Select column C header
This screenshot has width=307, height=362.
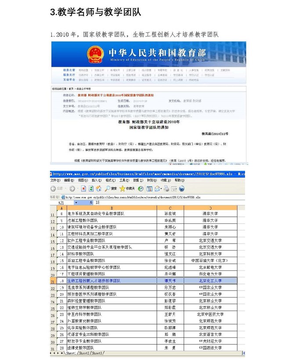170,208
